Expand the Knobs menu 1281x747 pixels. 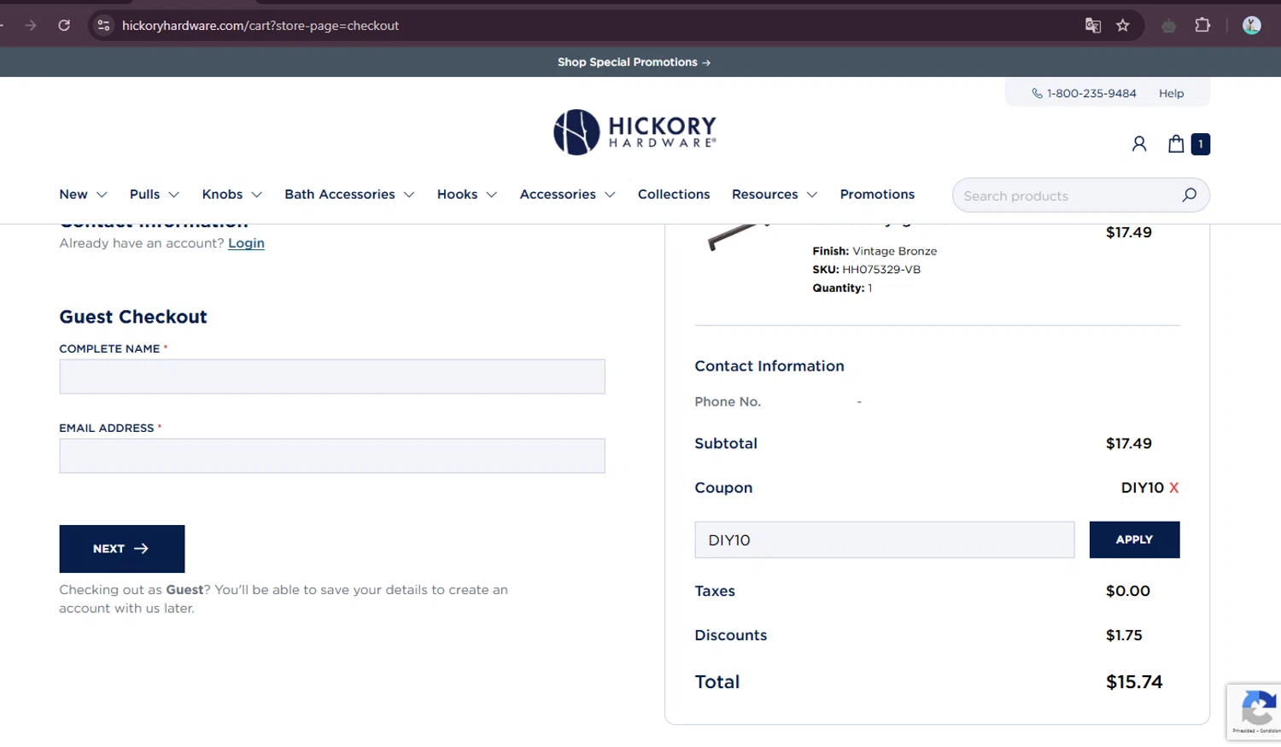point(232,195)
